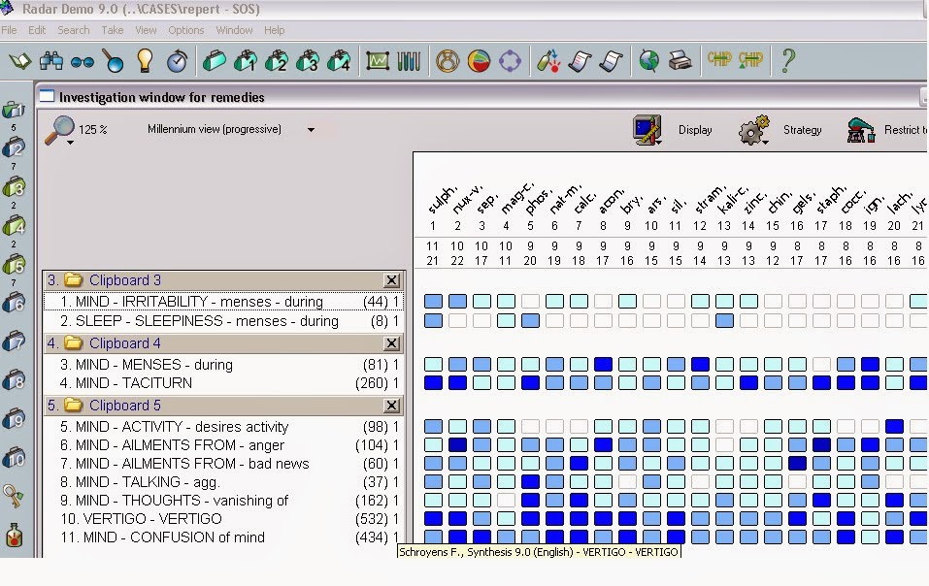Open the Strategy gear button
The height and width of the screenshot is (586, 929).
780,130
